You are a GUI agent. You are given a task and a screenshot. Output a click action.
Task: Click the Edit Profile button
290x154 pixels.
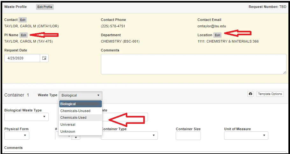click(45, 7)
